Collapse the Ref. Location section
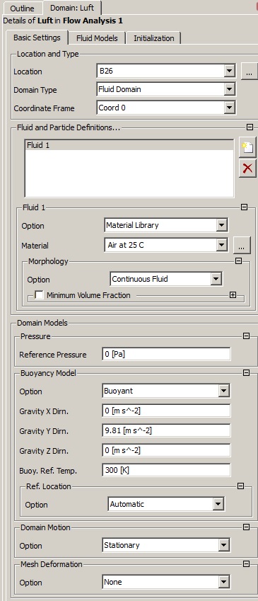Viewport: 258px width, 601px height. point(240,486)
